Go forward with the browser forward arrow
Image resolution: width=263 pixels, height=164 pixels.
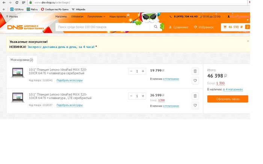(x=10, y=3)
